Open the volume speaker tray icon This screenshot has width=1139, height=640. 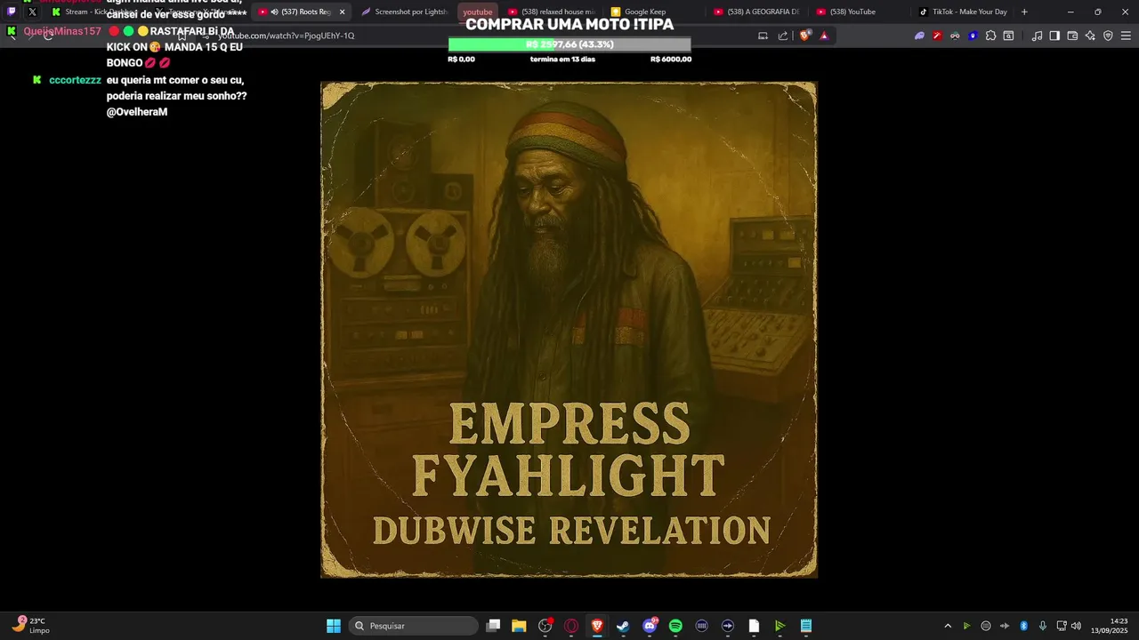1076,626
